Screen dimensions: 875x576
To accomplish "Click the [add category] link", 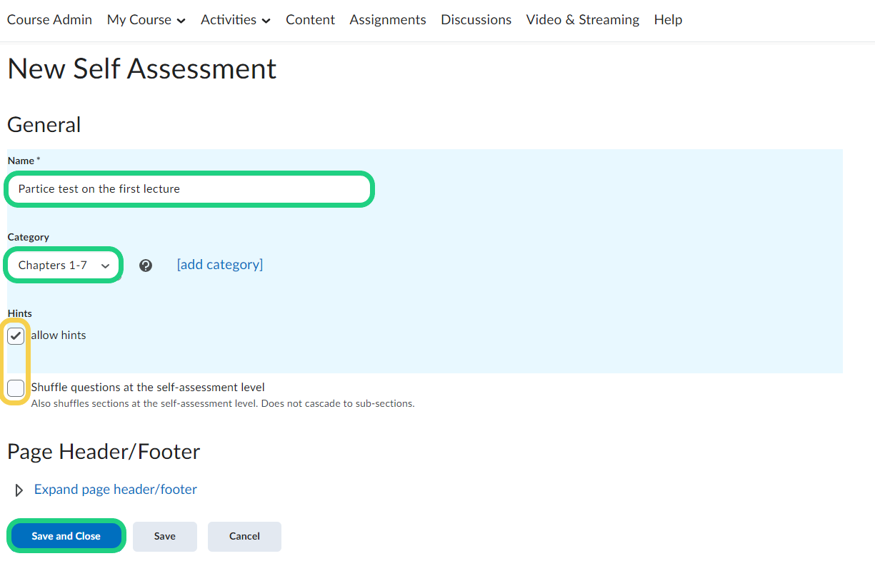I will pyautogui.click(x=220, y=265).
